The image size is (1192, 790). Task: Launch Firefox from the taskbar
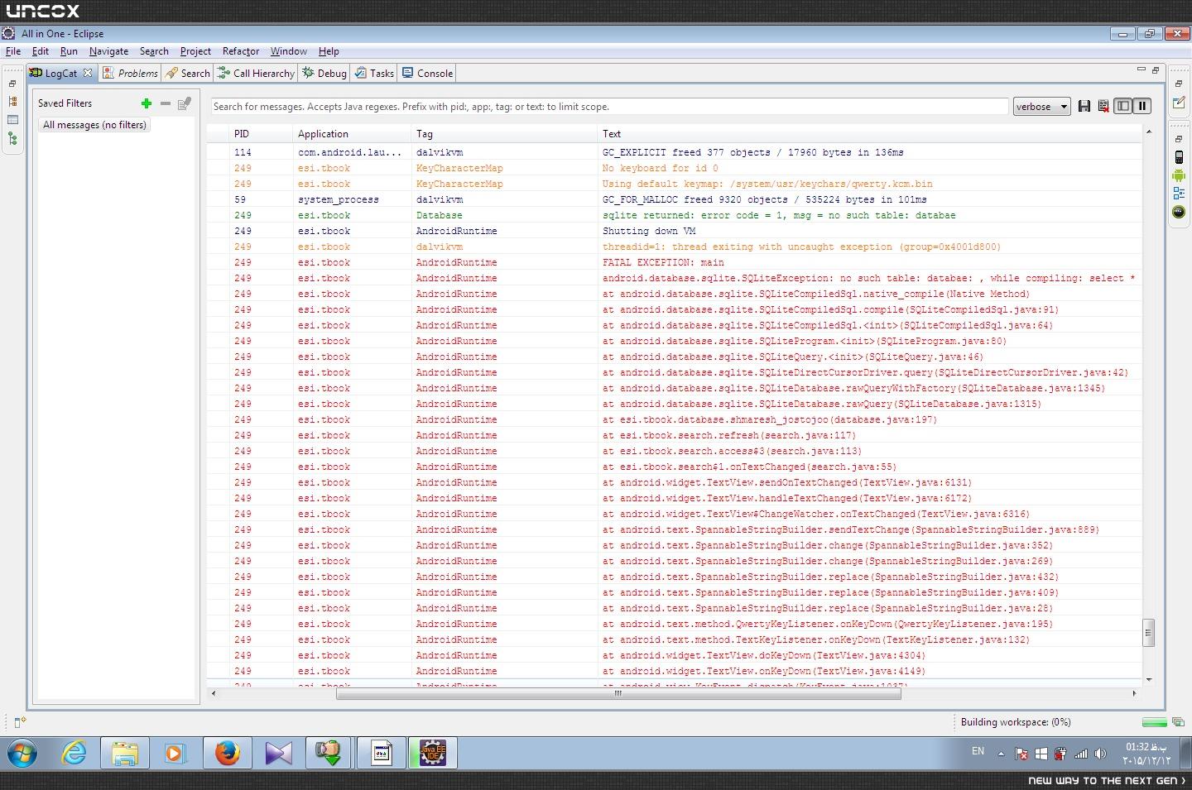[x=228, y=754]
